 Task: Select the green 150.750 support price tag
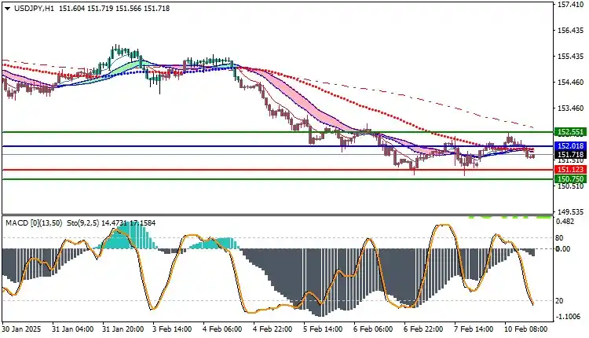pyautogui.click(x=569, y=179)
